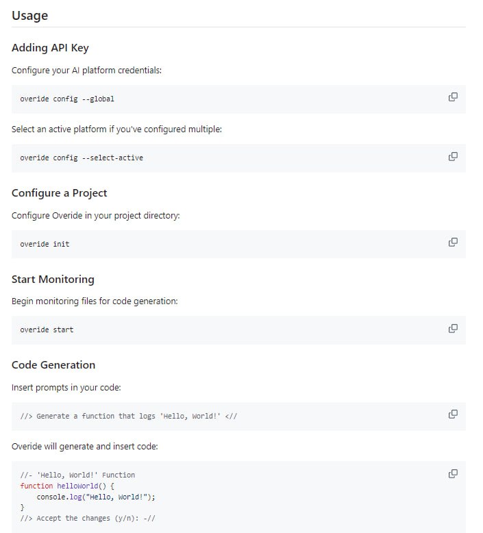The width and height of the screenshot is (483, 533).
Task: Click inside the 'overide config --select-active' code text
Action: (82, 158)
